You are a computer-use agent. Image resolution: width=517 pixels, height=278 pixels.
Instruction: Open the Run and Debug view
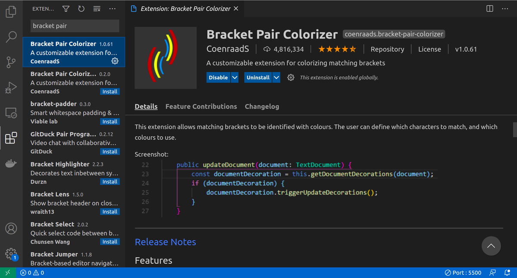(11, 87)
